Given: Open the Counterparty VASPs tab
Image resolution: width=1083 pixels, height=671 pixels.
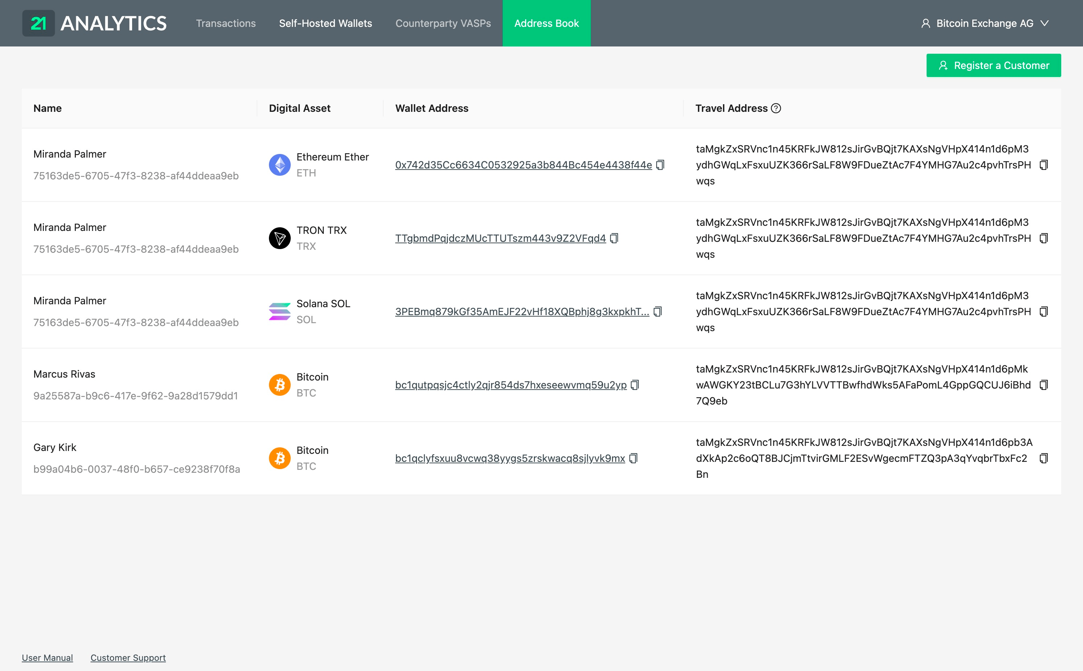Looking at the screenshot, I should pos(442,23).
